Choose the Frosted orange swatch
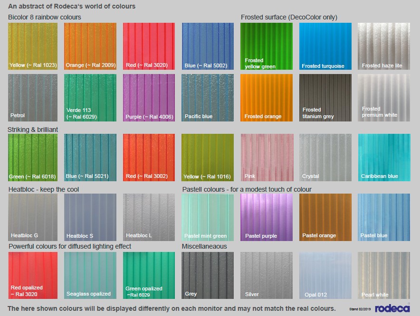Screen dimensions: 420x316 pyautogui.click(x=267, y=98)
